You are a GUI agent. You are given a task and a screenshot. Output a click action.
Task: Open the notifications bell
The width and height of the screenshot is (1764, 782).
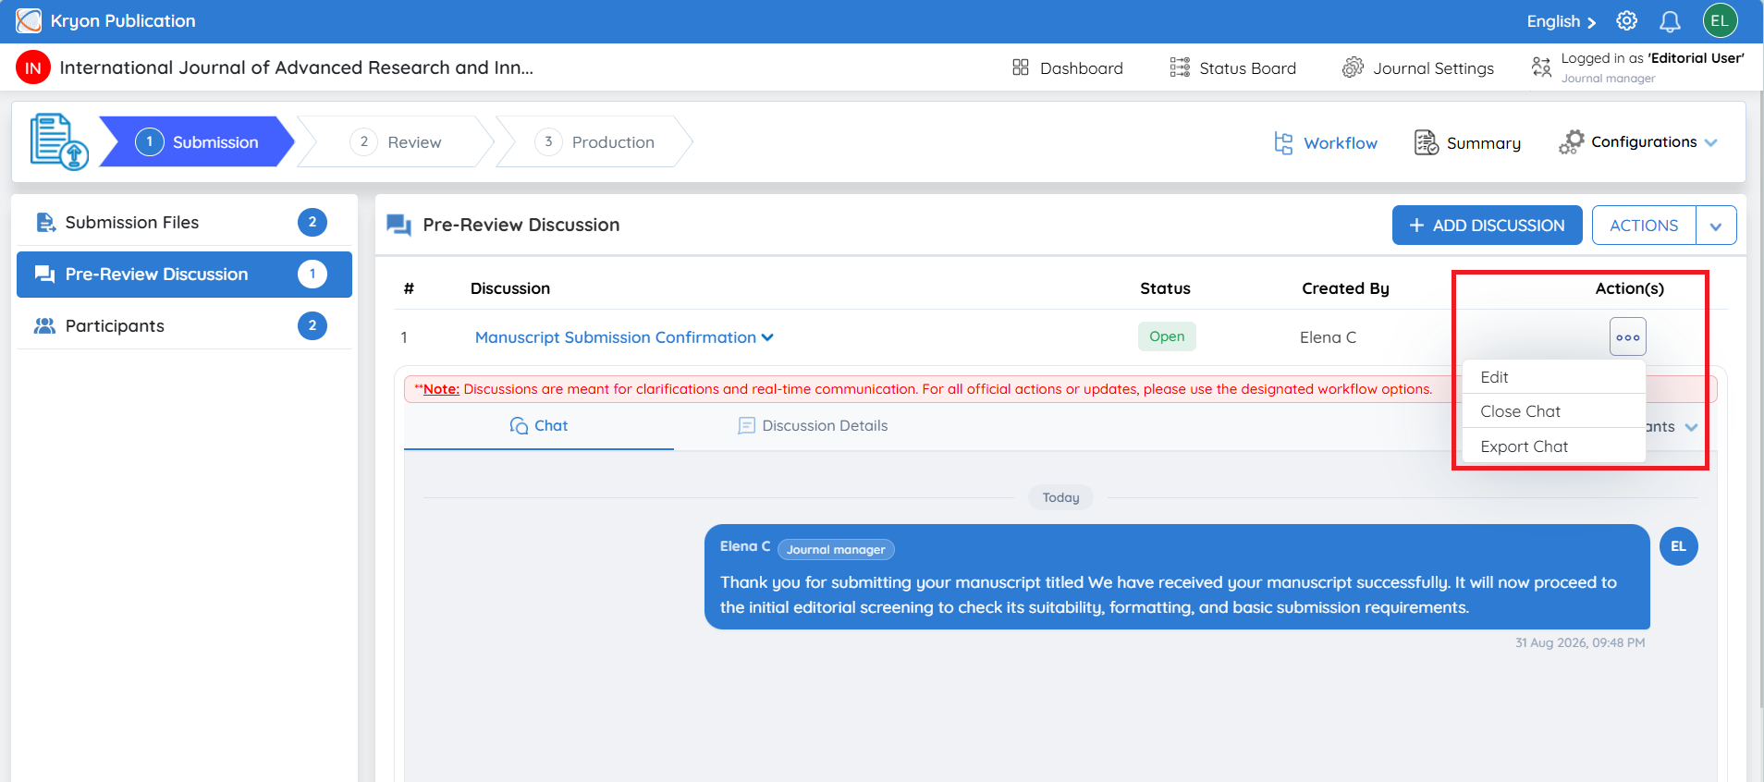pyautogui.click(x=1670, y=21)
